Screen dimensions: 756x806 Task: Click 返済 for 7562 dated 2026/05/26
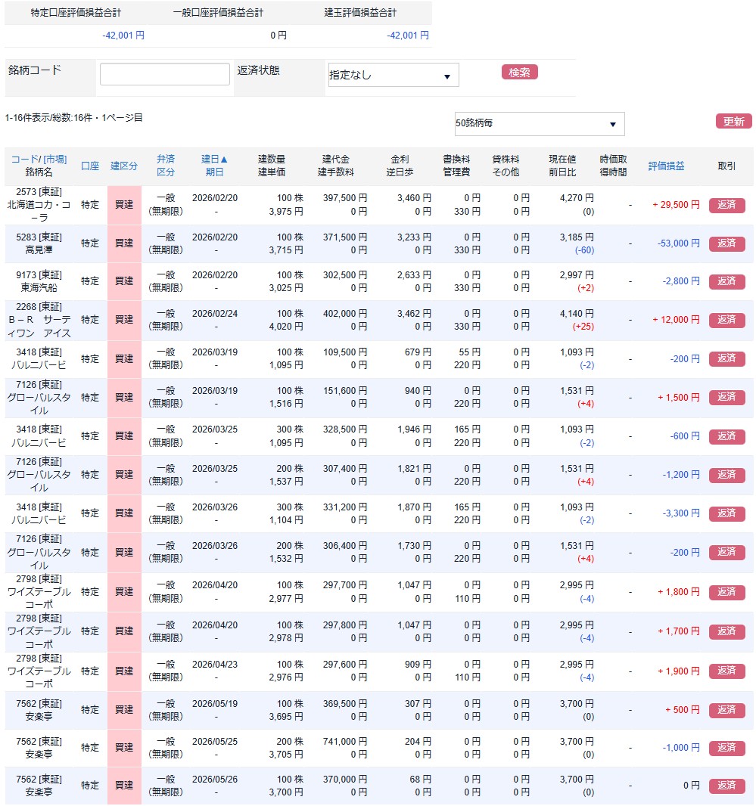coord(726,786)
